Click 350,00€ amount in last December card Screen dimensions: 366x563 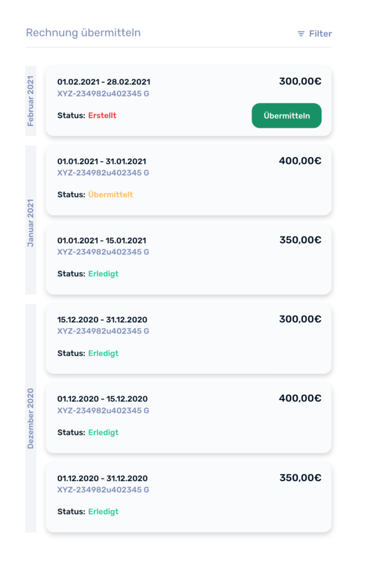300,478
